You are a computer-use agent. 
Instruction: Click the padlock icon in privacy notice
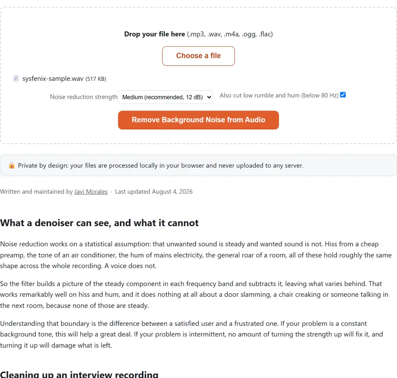12,166
